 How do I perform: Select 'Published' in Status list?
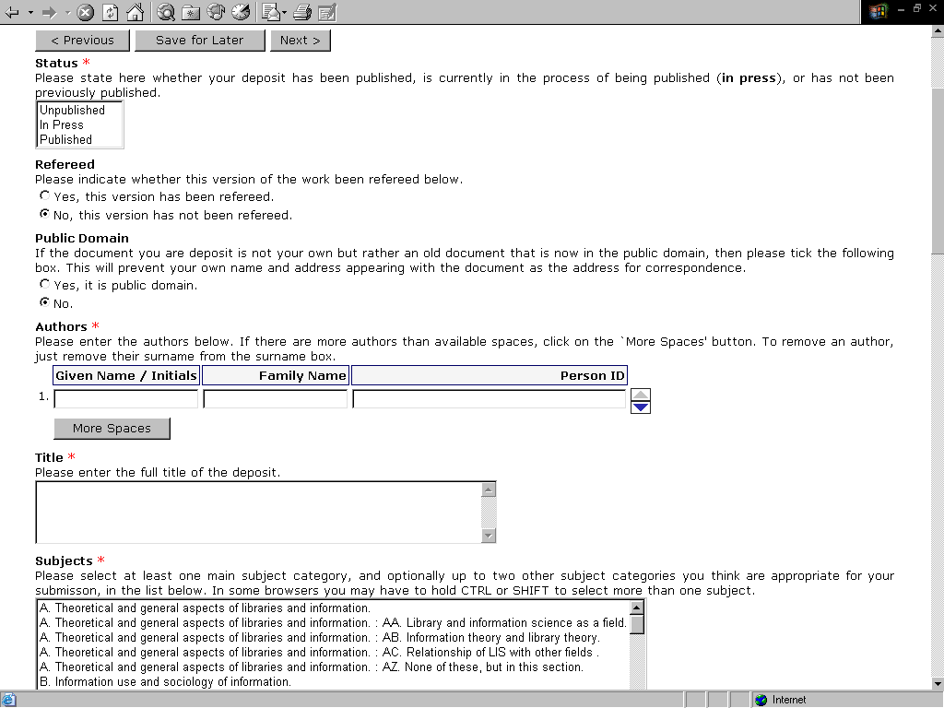65,140
